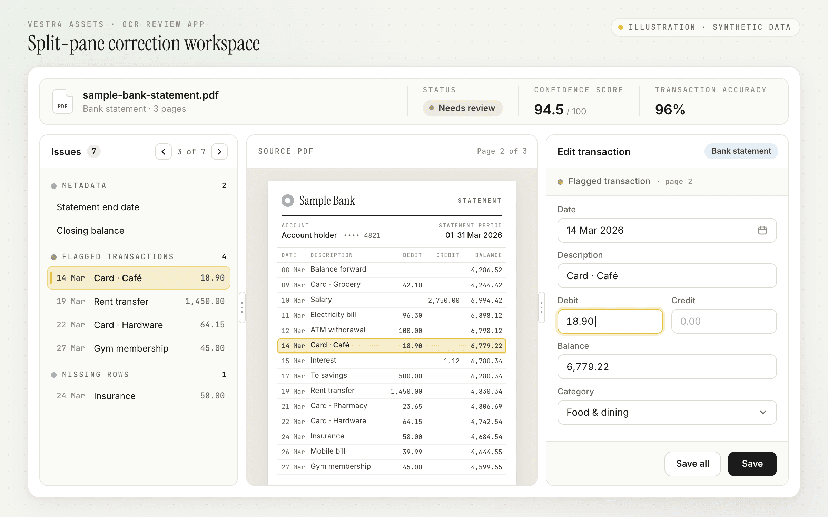The width and height of the screenshot is (828, 517).
Task: Grab the left pane divider handle
Action: click(x=242, y=307)
